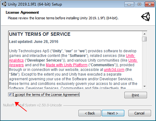
Task: Click the Unity Terms of Service heading
Action: pos(40,34)
